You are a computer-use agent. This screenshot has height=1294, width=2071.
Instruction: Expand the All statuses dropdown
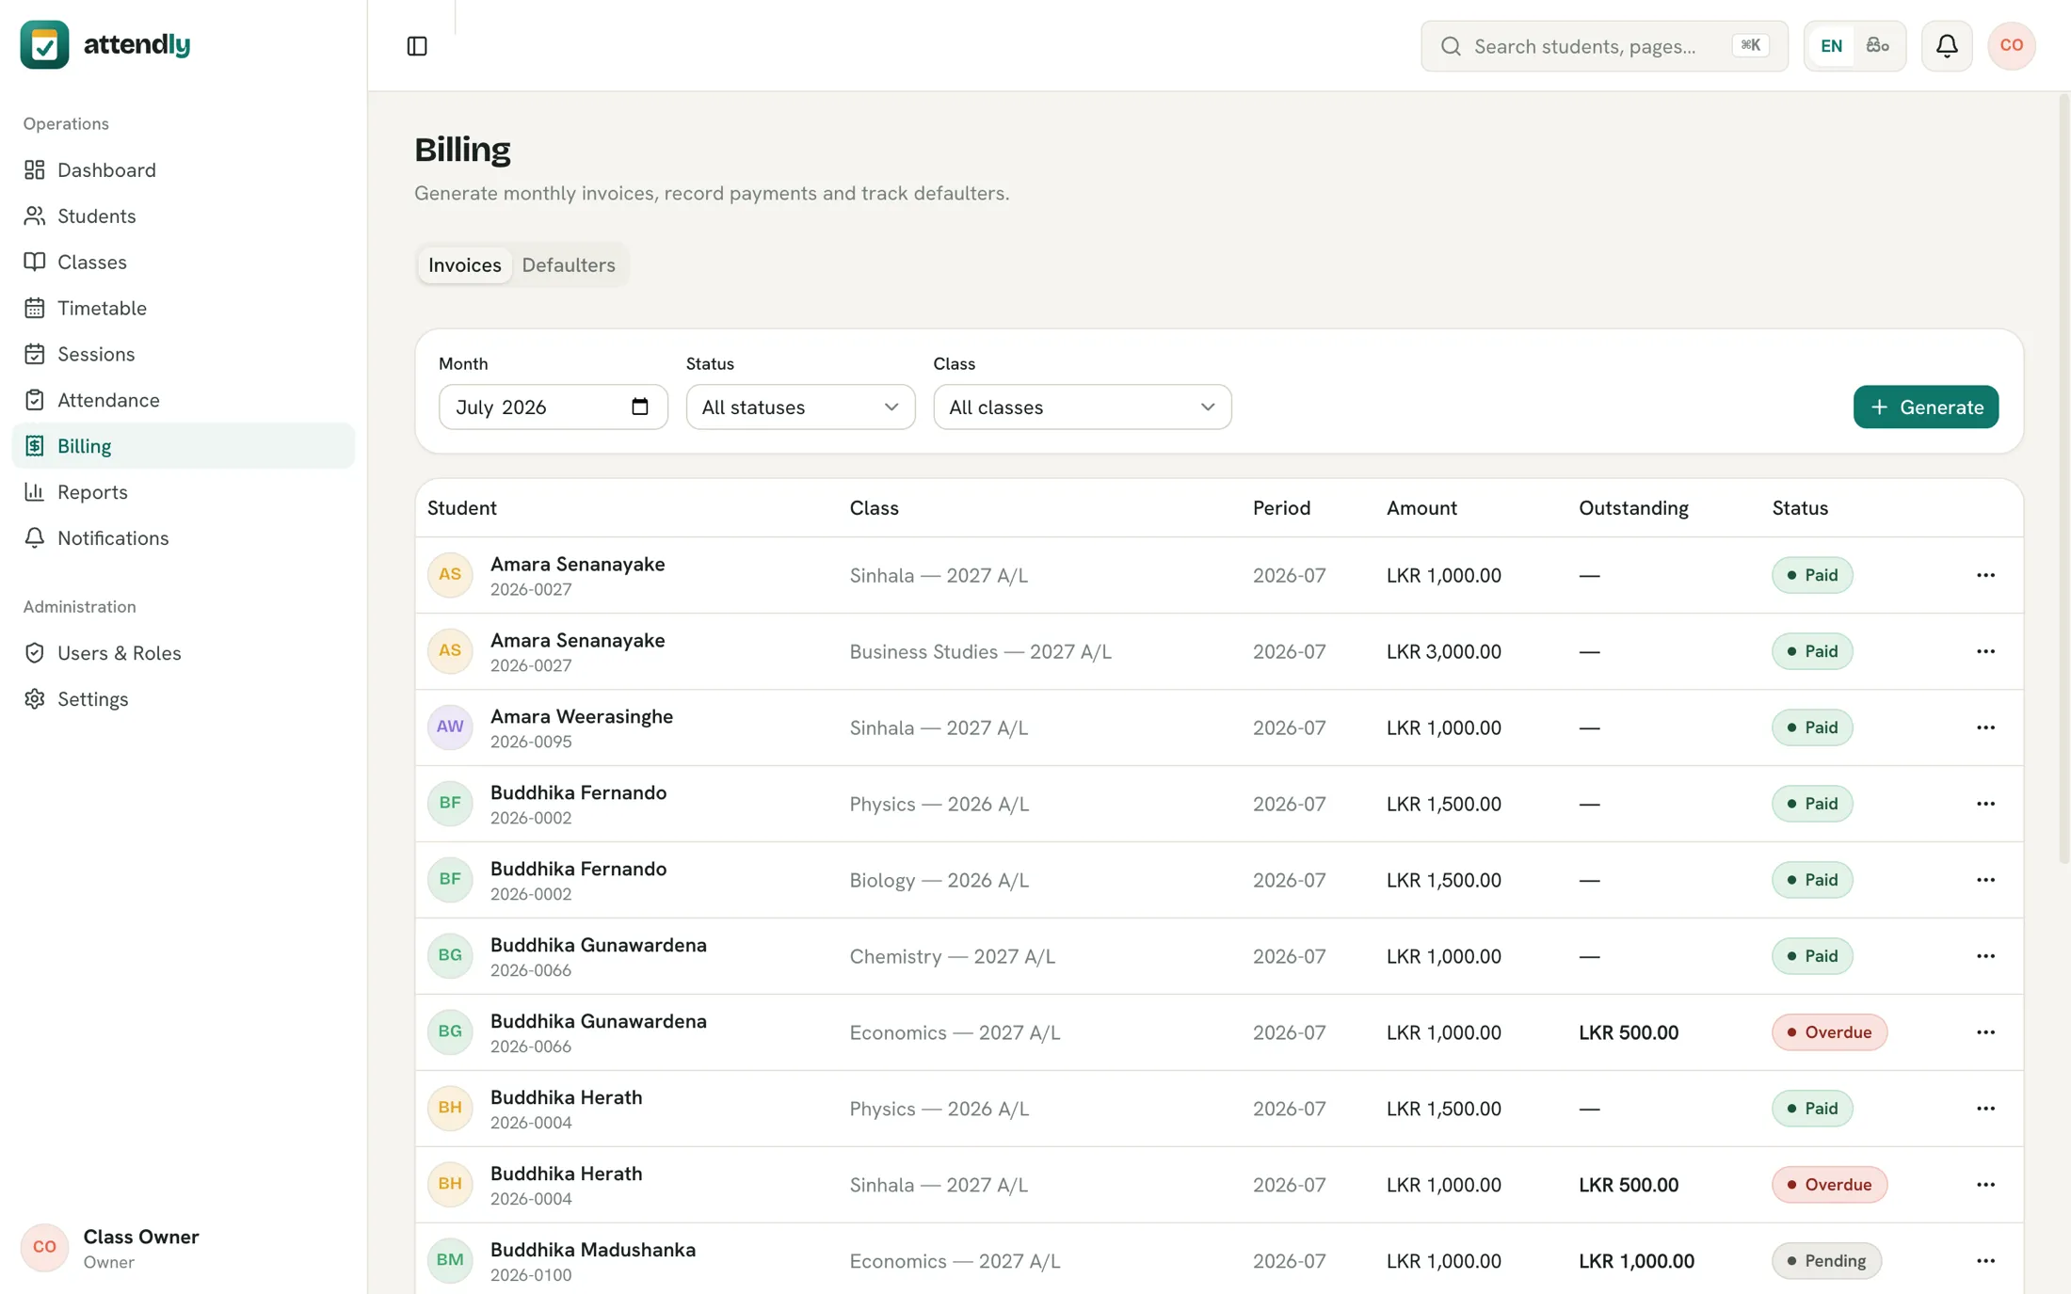pos(800,407)
